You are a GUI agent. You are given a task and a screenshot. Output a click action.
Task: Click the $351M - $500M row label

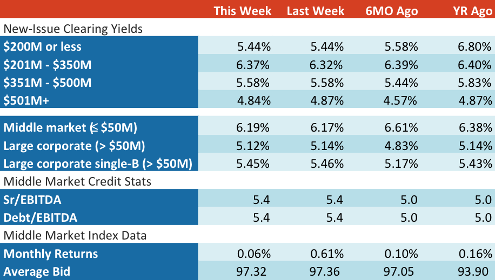point(48,83)
